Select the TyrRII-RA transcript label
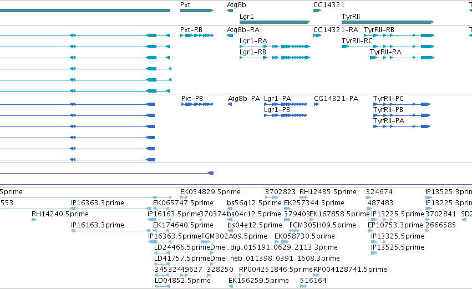This screenshot has height=289, width=472. click(385, 52)
